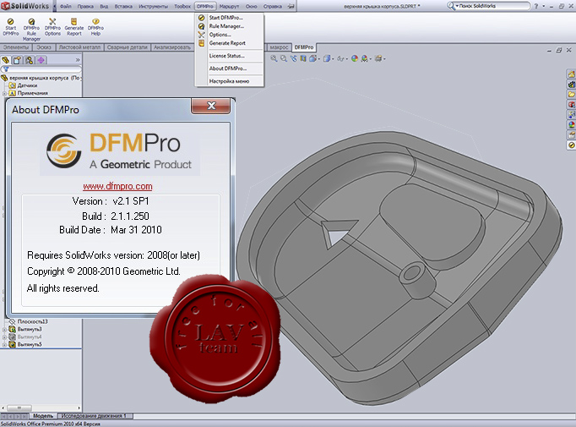Viewport: 576px width, 427px height.
Task: Click Hide/Show Items icon
Action: (340, 58)
